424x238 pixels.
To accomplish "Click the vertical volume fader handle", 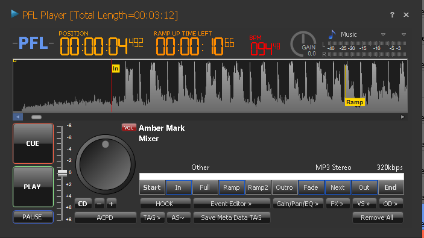I will tap(63, 173).
